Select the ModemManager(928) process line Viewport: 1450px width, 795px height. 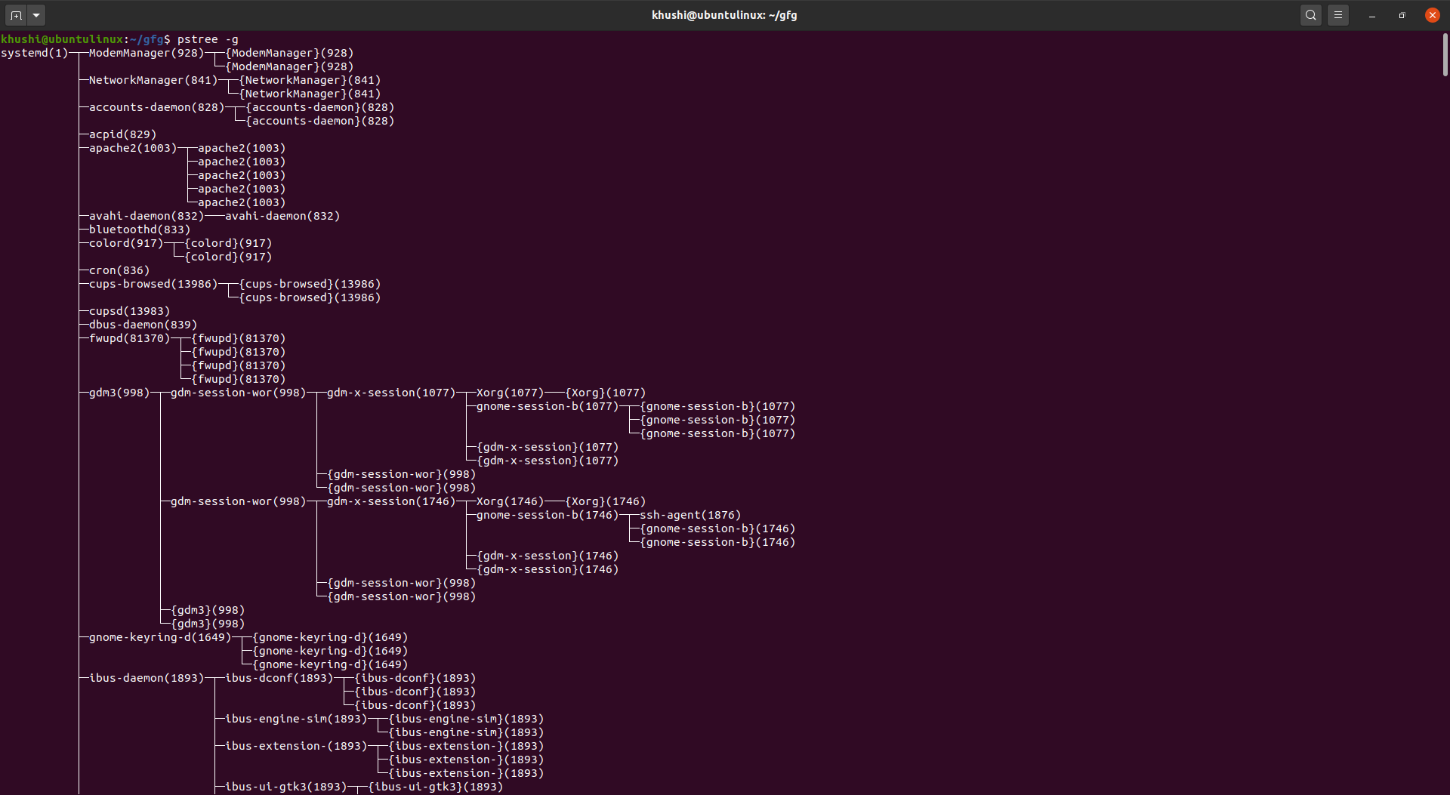pyautogui.click(x=147, y=53)
